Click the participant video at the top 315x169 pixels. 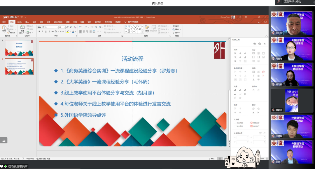coord(292,23)
